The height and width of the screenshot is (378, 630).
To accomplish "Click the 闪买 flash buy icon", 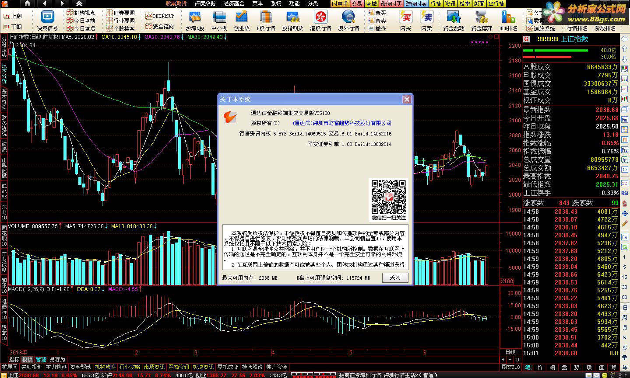I will 406,17.
